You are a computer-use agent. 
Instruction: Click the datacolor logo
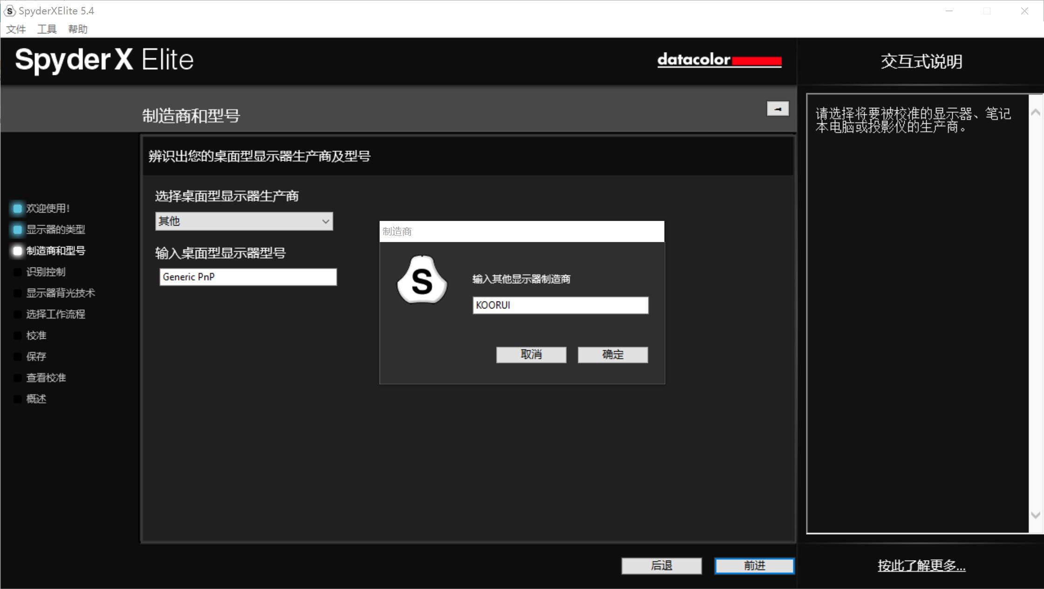coord(719,60)
